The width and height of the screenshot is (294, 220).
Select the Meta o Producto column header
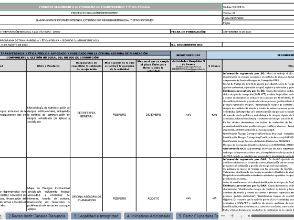[48, 66]
